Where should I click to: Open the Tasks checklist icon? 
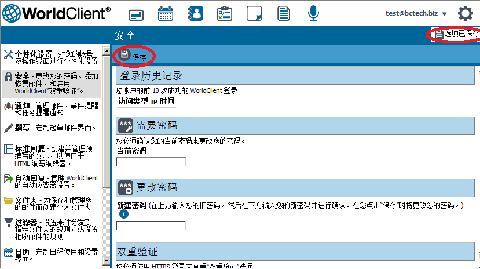(x=225, y=13)
